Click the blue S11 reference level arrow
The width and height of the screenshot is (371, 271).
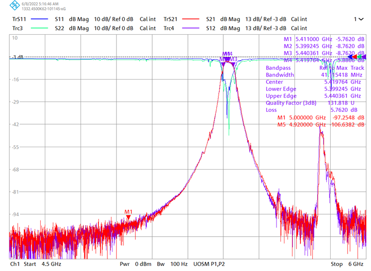(x=350, y=57)
